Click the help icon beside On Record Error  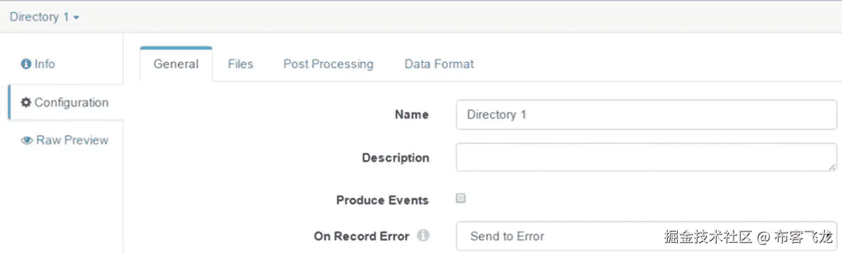click(x=422, y=236)
